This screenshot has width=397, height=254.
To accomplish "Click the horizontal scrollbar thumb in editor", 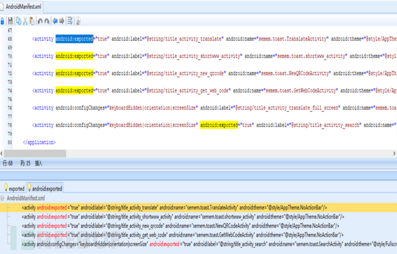I will coord(35,153).
